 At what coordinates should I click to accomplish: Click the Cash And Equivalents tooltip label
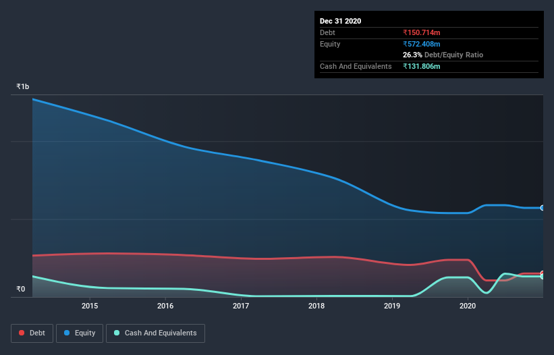(356, 66)
